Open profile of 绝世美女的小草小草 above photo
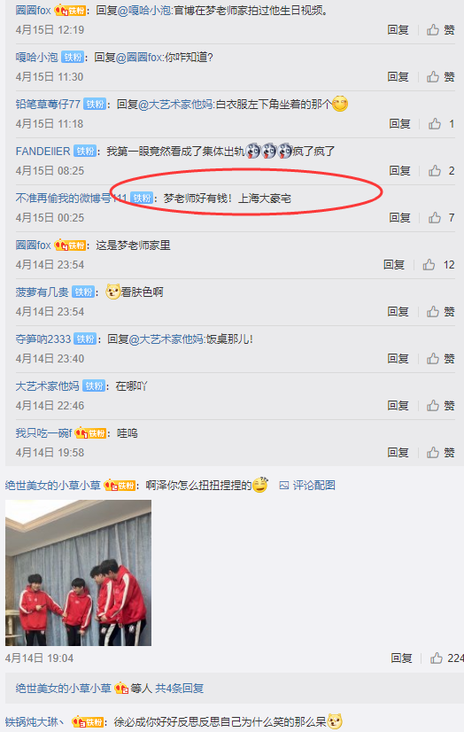This screenshot has width=464, height=732. point(53,486)
